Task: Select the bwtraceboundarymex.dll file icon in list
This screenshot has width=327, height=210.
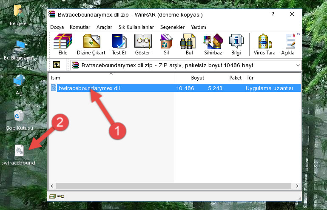Action: coord(54,88)
